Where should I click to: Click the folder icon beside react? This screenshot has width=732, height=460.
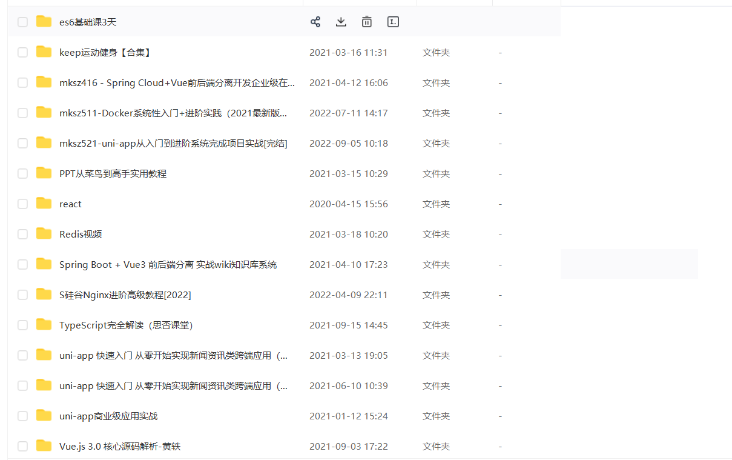pyautogui.click(x=44, y=204)
